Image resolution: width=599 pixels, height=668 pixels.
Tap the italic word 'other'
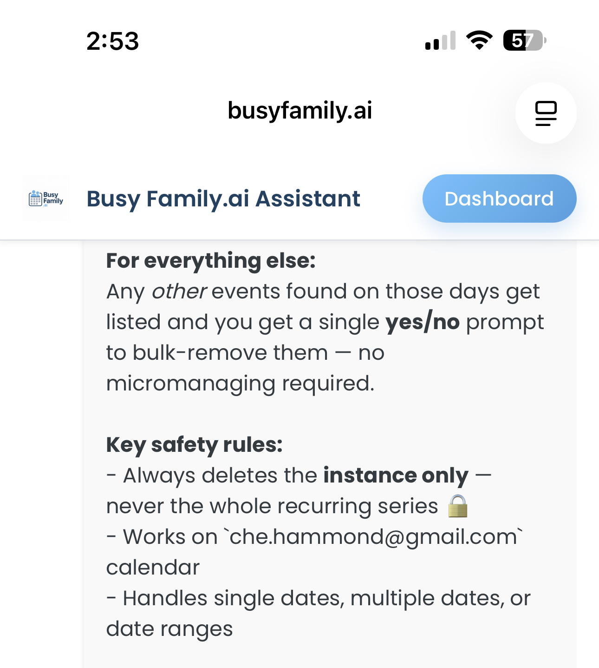point(179,291)
